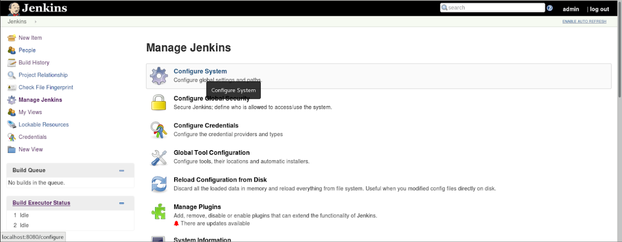Click the Jenkins butler logo

[x=14, y=8]
